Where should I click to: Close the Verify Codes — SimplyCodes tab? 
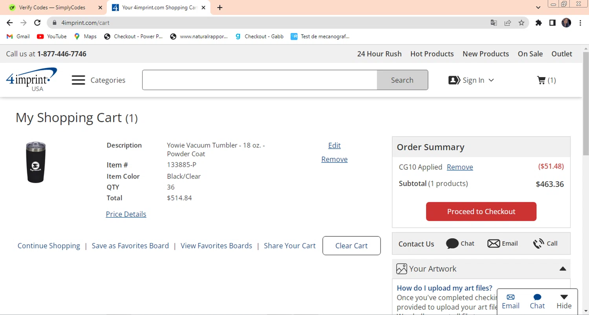point(100,7)
